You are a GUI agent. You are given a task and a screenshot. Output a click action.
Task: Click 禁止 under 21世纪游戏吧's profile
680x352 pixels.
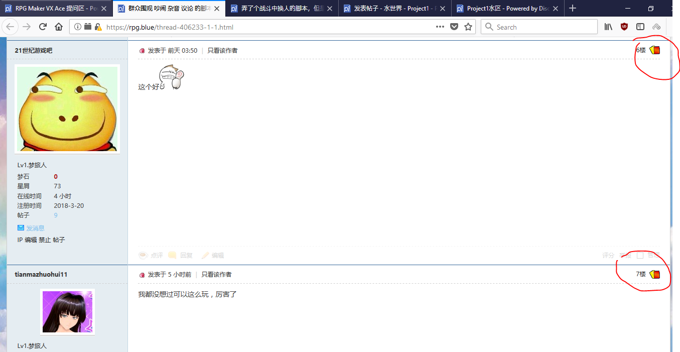[45, 240]
